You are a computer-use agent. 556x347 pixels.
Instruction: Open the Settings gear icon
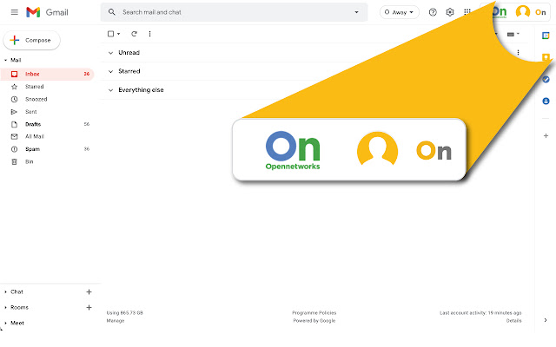coord(450,12)
